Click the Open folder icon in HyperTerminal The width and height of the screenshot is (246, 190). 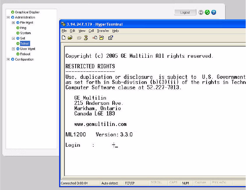(x=70, y=38)
